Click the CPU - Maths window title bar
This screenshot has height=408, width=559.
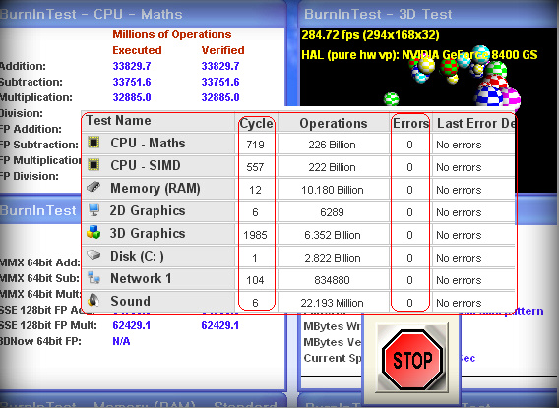pos(143,14)
